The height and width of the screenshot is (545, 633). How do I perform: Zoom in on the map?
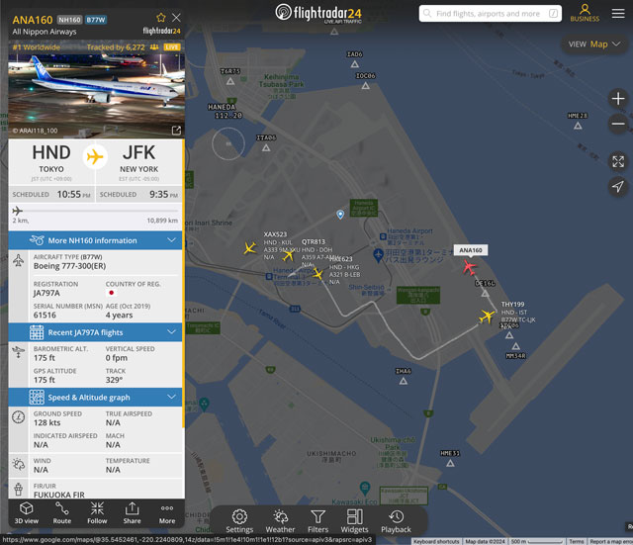pyautogui.click(x=618, y=99)
